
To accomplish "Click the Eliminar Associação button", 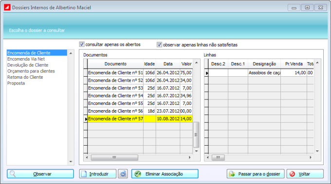I will [165, 174].
